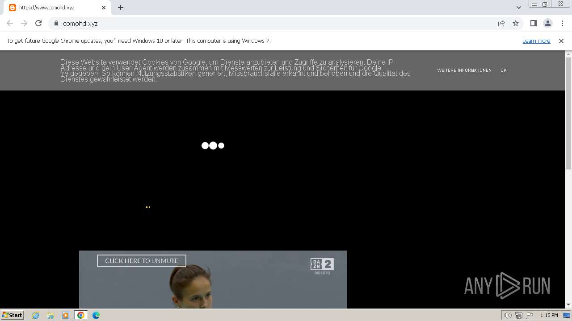This screenshot has height=321, width=572.
Task: Restore down the Chrome window
Action: (x=546, y=4)
